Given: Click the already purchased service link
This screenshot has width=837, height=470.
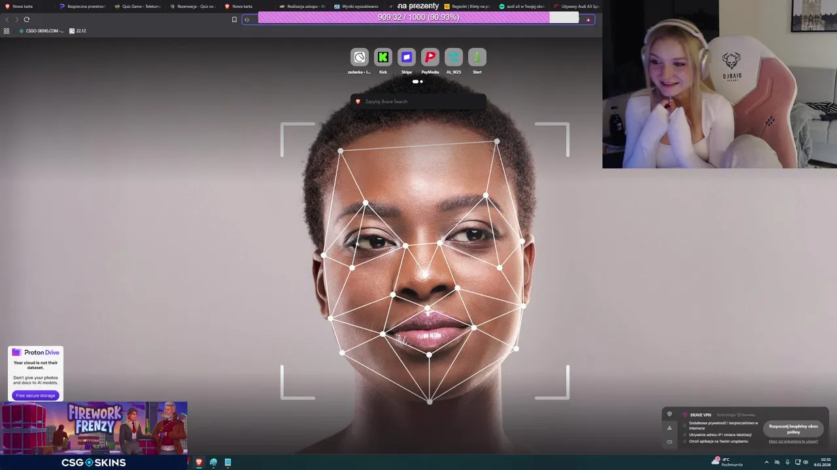Looking at the screenshot, I should click(793, 441).
